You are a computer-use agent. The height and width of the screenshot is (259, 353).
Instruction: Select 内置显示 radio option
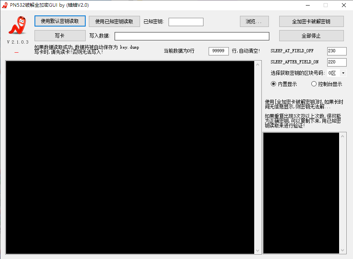284,84
